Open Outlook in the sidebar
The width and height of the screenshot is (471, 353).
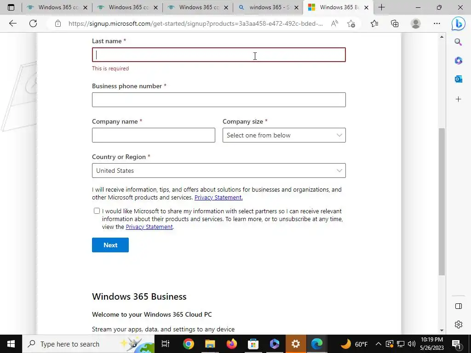(458, 79)
